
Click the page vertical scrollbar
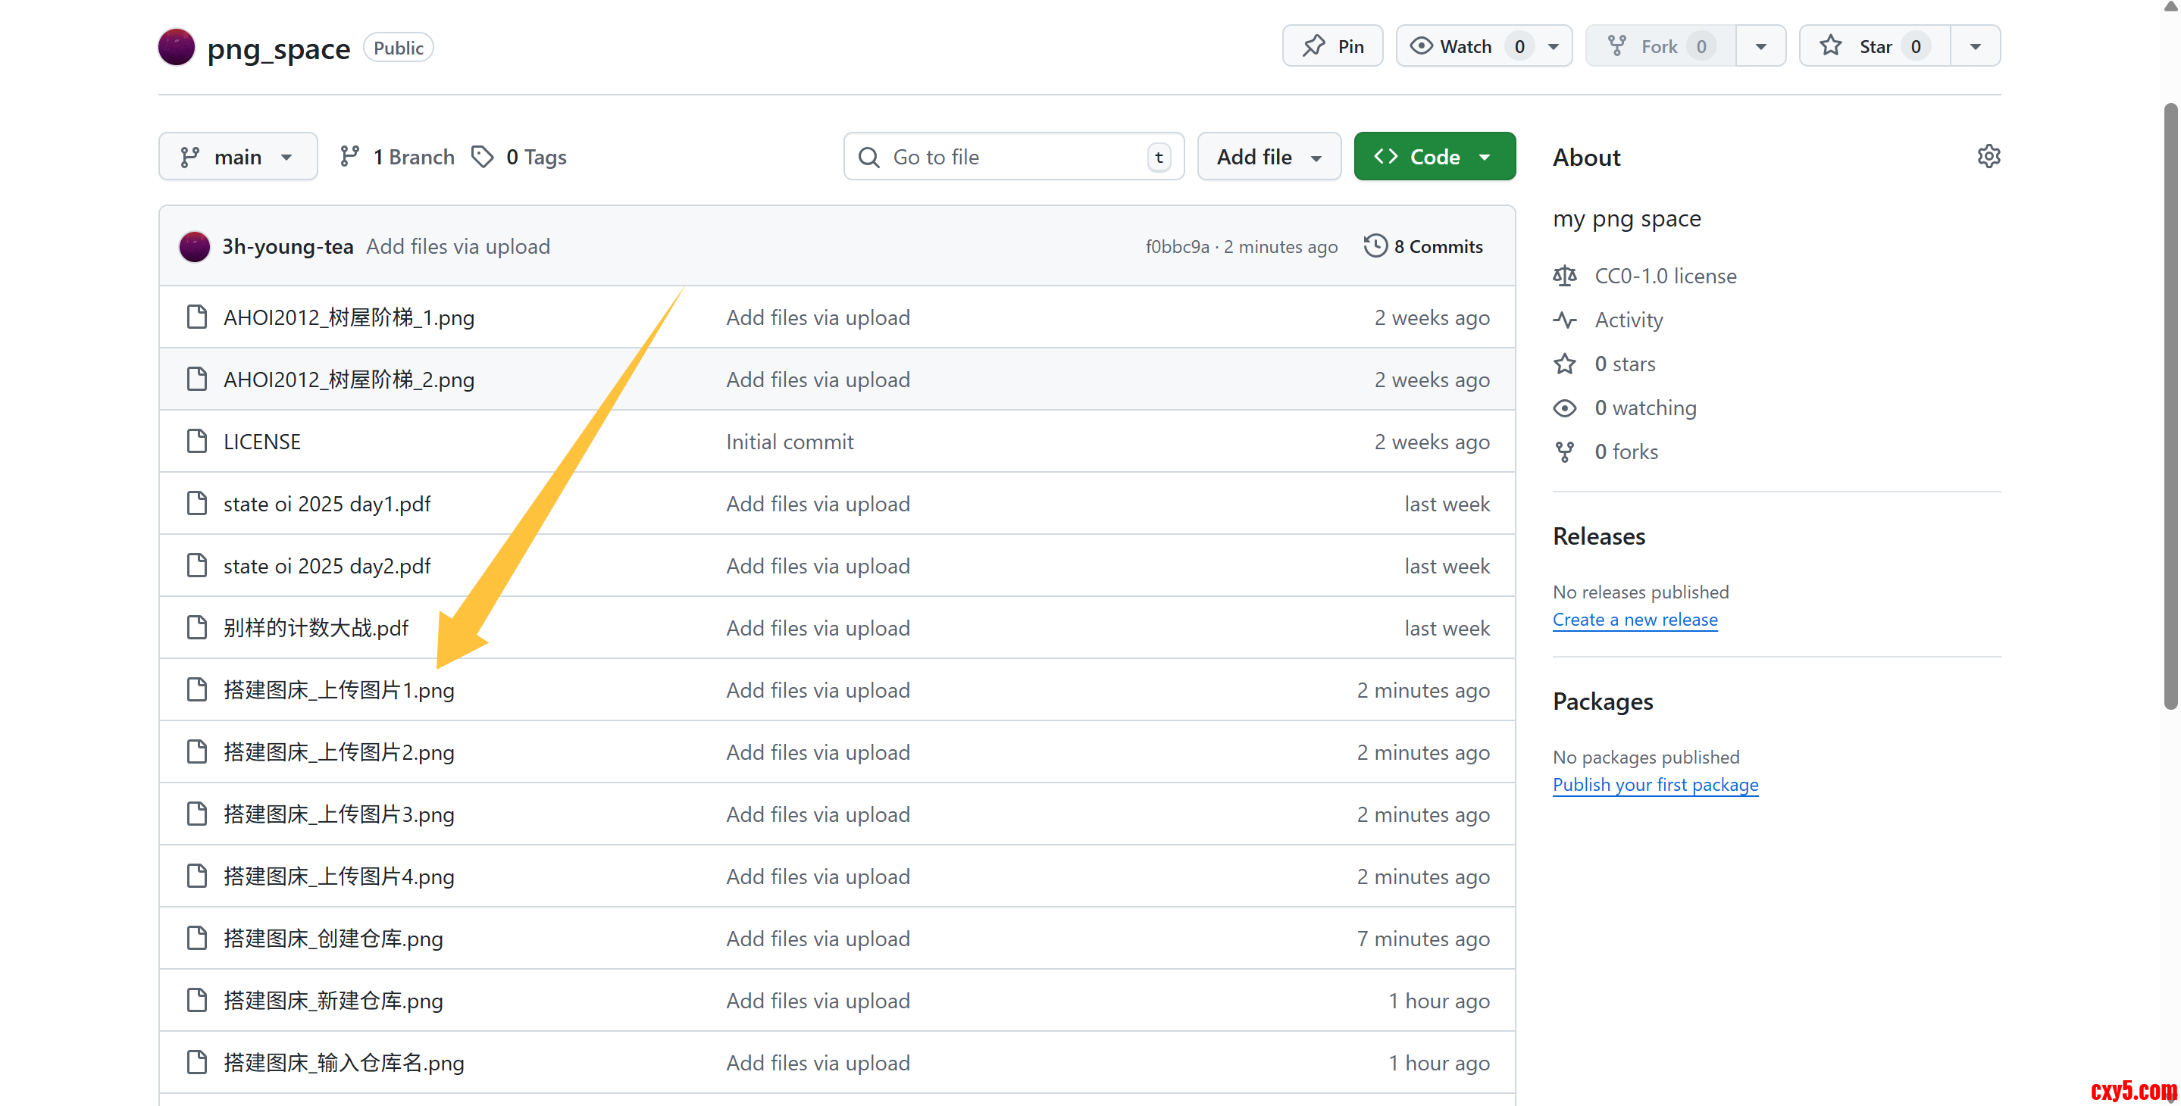[2169, 406]
